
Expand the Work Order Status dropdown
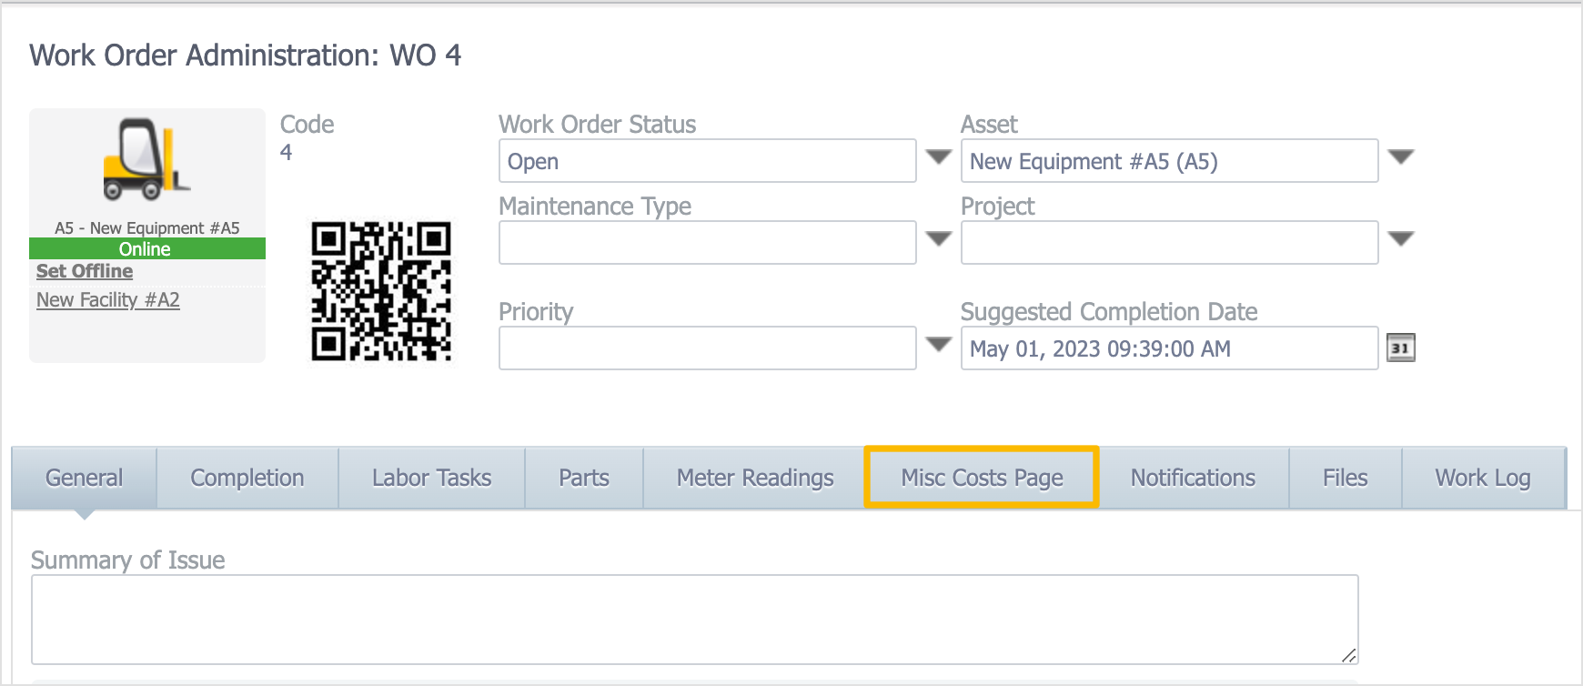(938, 156)
